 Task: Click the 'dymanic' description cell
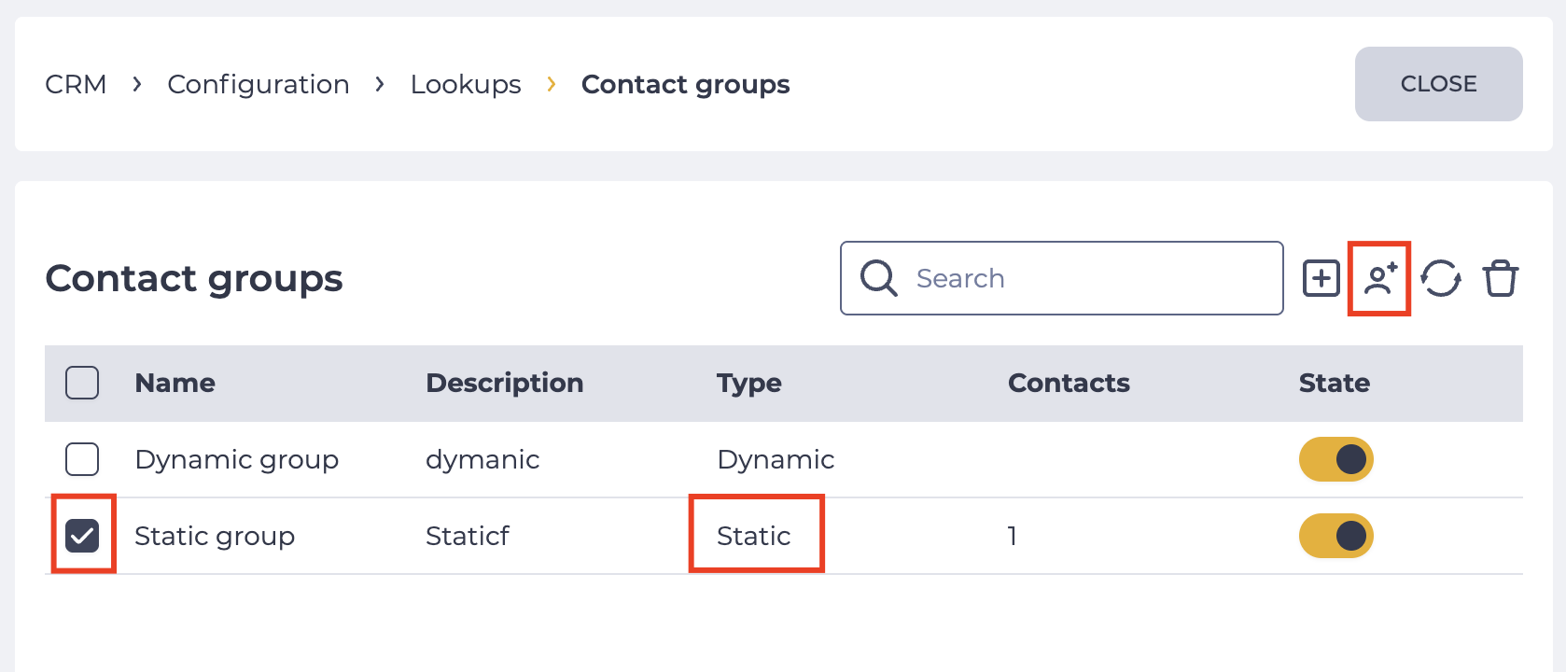[x=482, y=459]
